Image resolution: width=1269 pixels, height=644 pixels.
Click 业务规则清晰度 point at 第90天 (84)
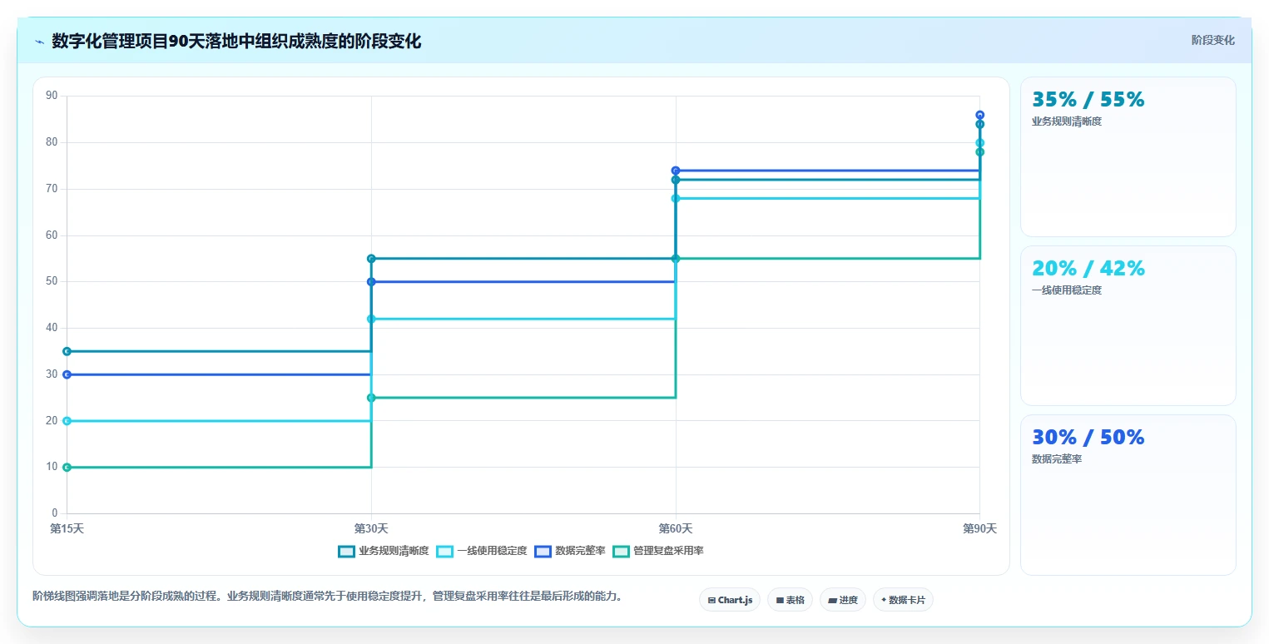tap(979, 124)
